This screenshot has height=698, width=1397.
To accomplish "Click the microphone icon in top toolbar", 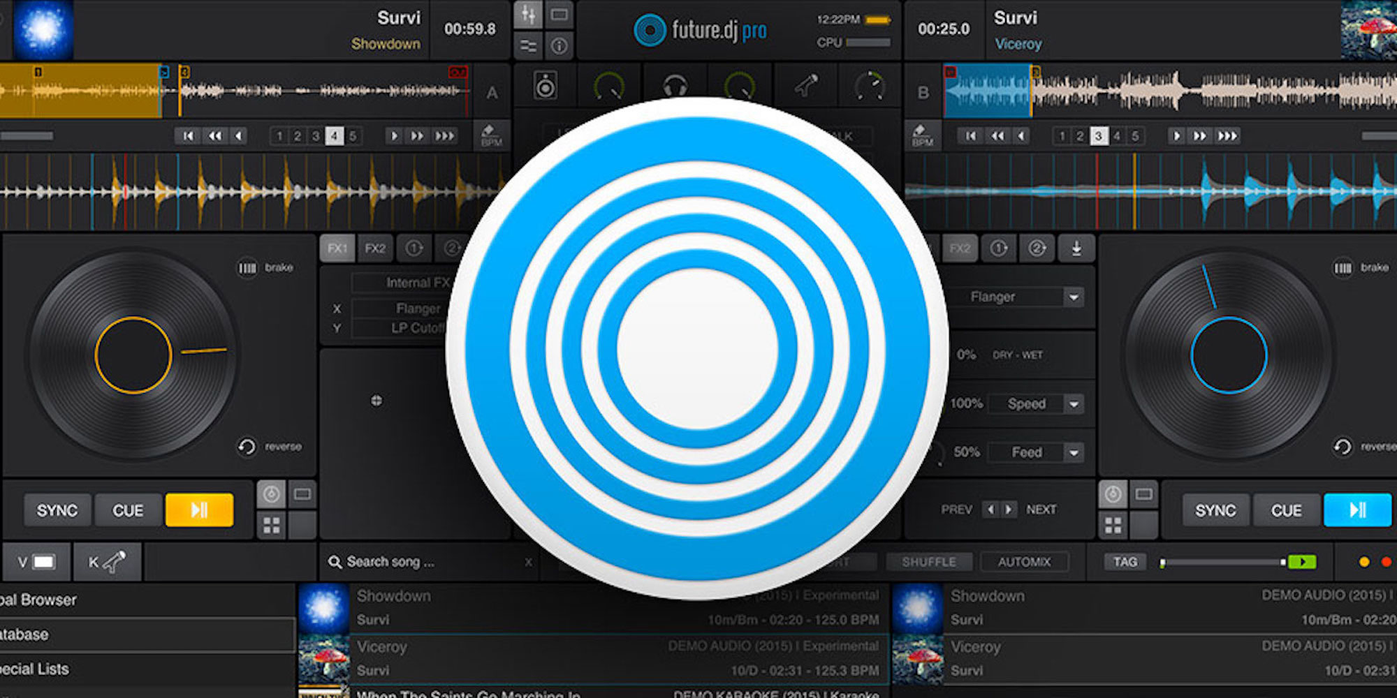I will [805, 86].
